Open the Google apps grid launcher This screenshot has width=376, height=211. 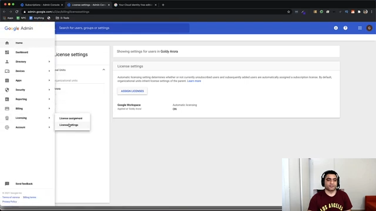(360, 28)
